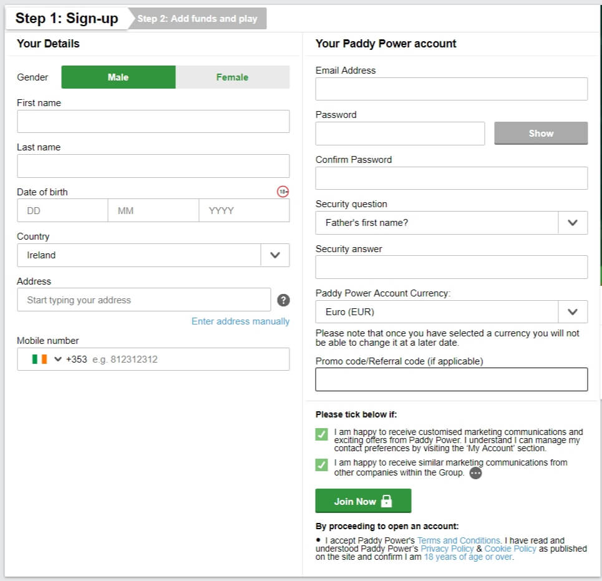The image size is (602, 581).
Task: Open the Country dropdown showing Ireland
Action: (x=153, y=255)
